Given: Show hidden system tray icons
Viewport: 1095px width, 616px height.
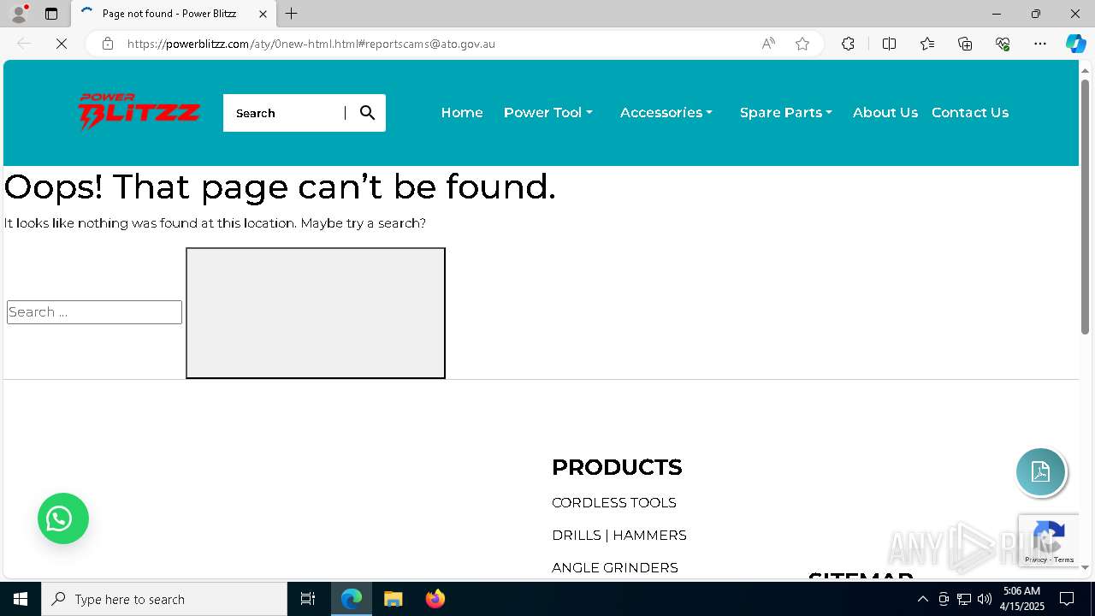Looking at the screenshot, I should coord(922,599).
